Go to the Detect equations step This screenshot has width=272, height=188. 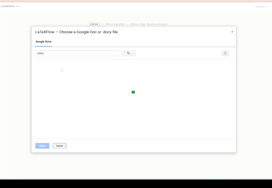pyautogui.click(x=115, y=24)
